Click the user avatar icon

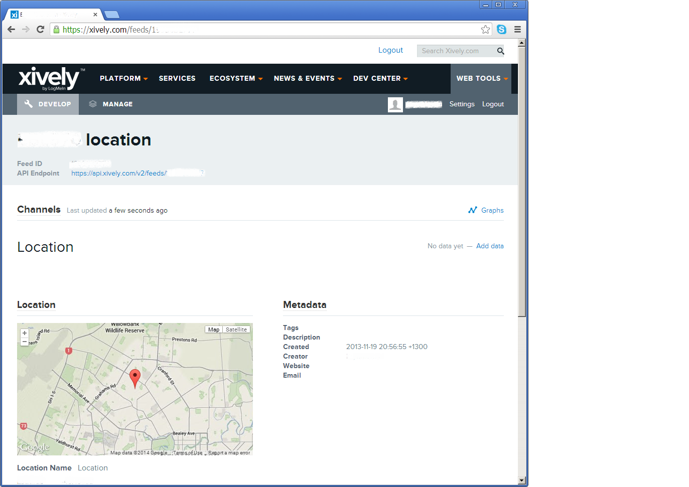(395, 104)
